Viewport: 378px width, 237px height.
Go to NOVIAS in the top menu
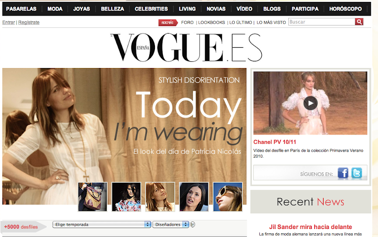tap(216, 9)
